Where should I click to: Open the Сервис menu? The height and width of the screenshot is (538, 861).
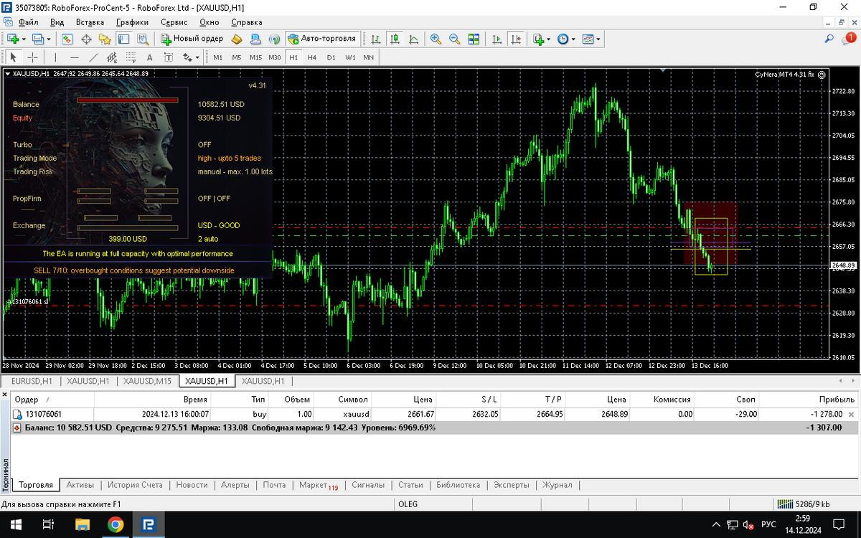[173, 22]
